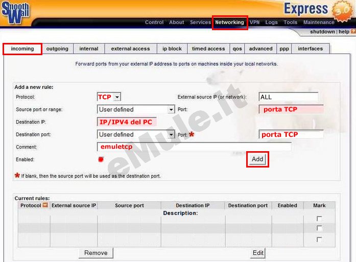The width and height of the screenshot is (356, 262).
Task: Toggle the Enabled checkbox for new rule
Action: (x=101, y=159)
